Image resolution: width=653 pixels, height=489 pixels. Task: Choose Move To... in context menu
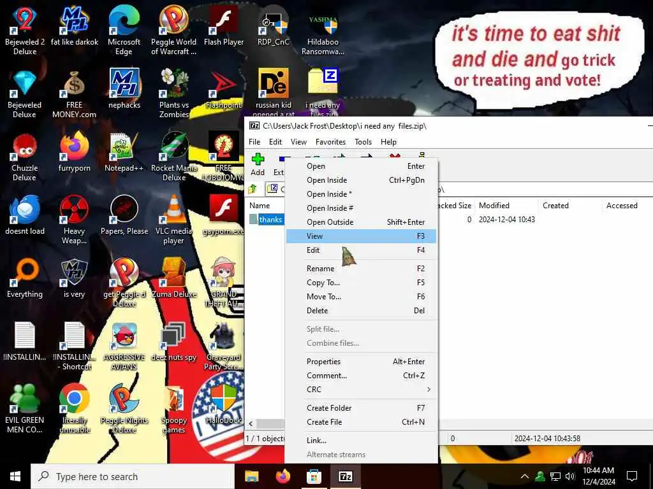(x=361, y=297)
